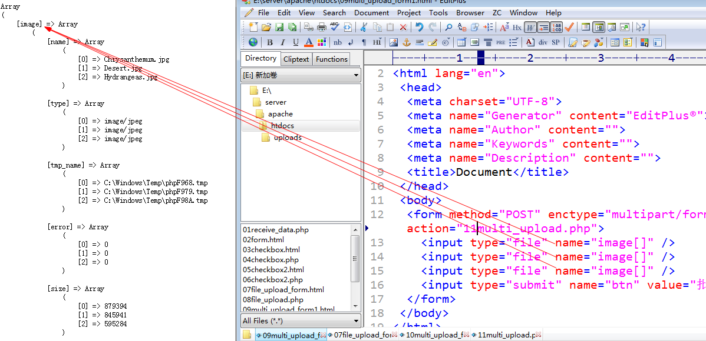706x341 pixels.
Task: Click the Print icon in toolbar
Action: click(x=322, y=28)
